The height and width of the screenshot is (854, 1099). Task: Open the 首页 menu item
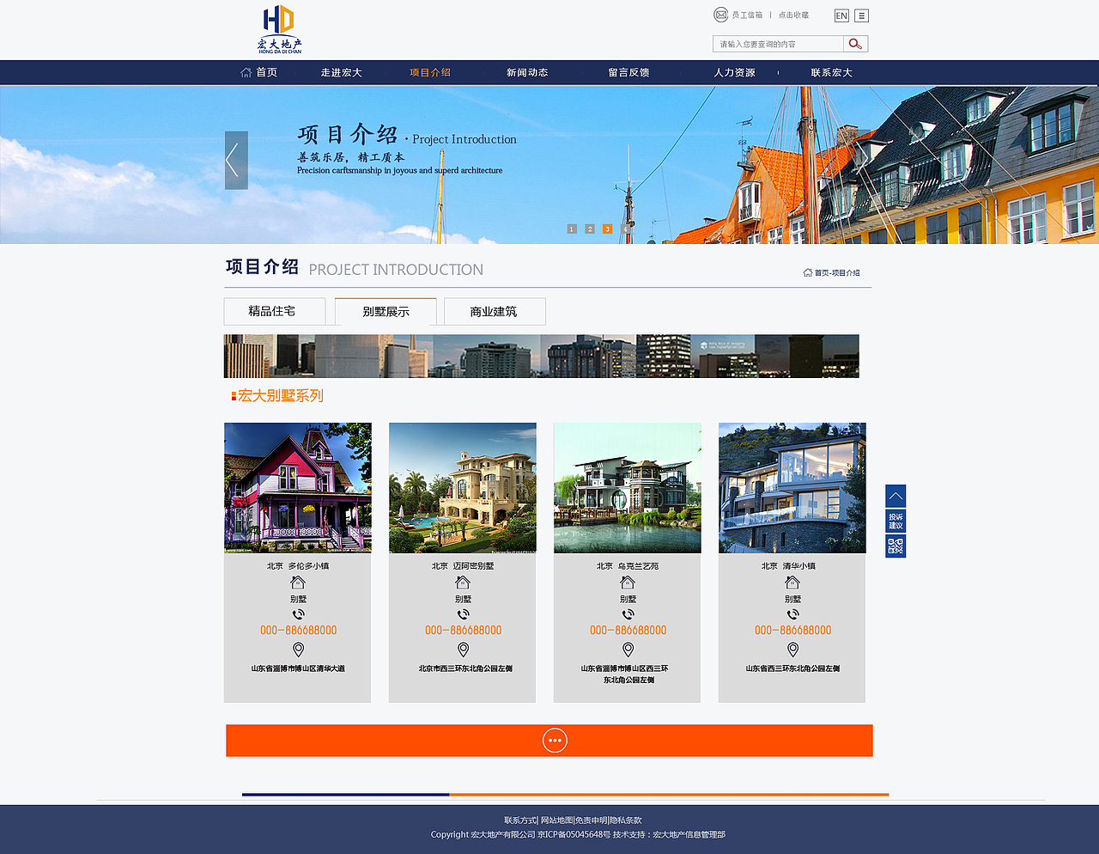(x=266, y=72)
